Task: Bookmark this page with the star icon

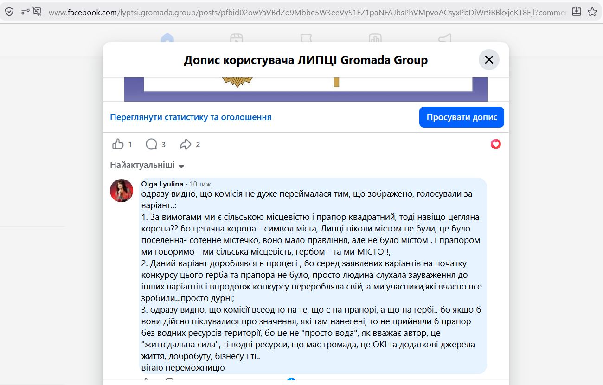Action: (592, 12)
